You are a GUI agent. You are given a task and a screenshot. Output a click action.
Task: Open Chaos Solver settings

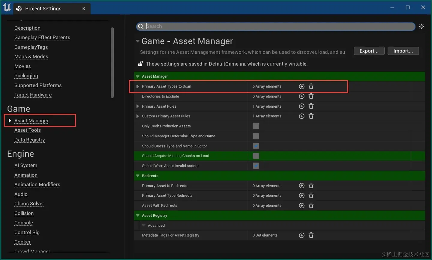(x=29, y=204)
